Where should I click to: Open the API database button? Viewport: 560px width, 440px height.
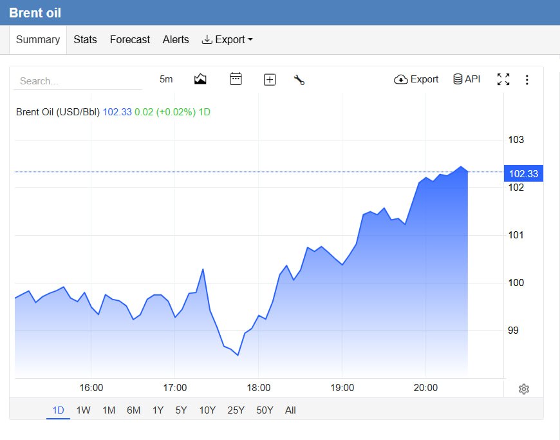click(467, 79)
